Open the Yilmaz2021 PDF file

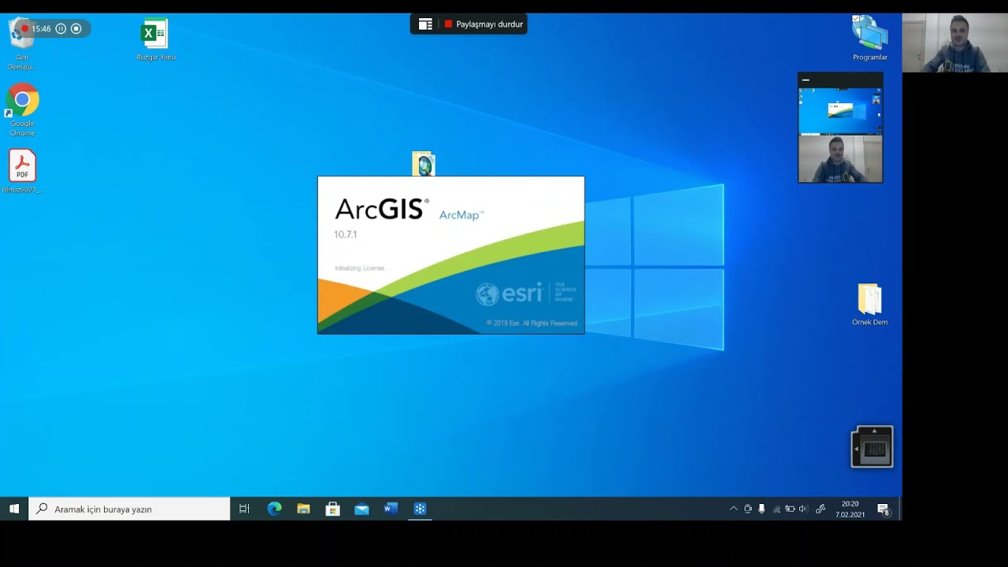pyautogui.click(x=22, y=171)
